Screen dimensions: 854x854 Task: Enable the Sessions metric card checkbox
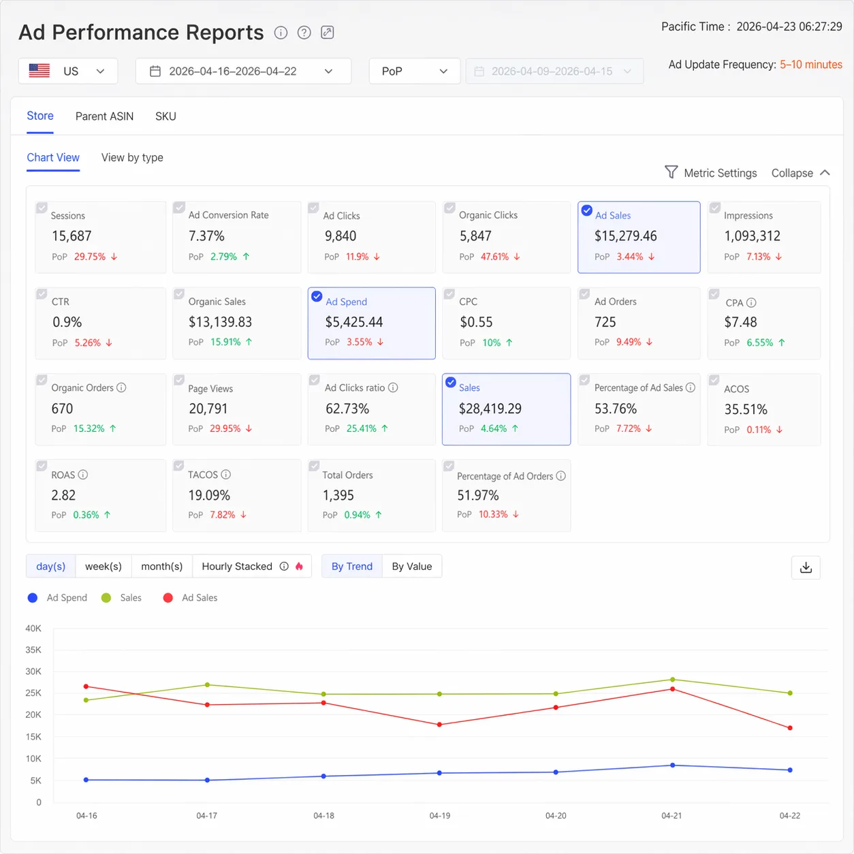click(x=42, y=207)
